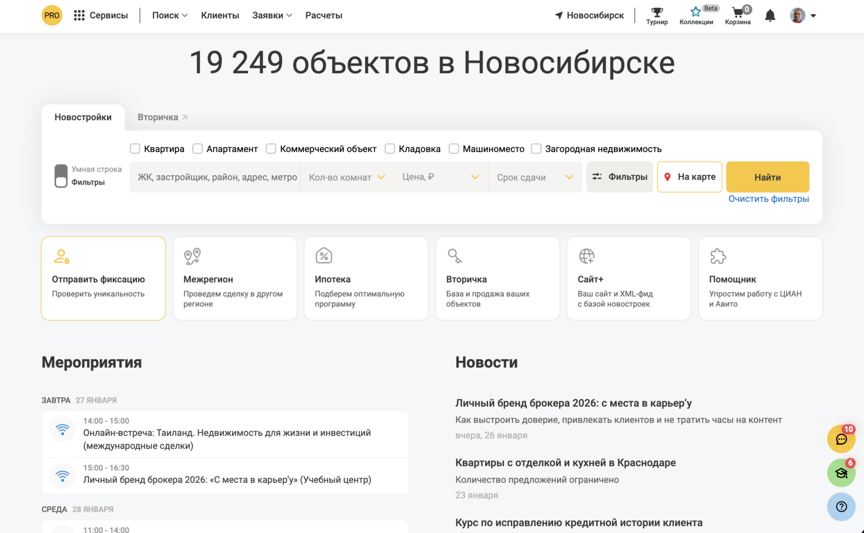
Task: Open the Фильтры button text
Action: pos(628,177)
